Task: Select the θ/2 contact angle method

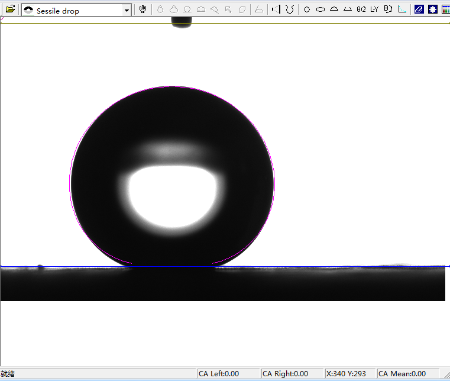Action: pyautogui.click(x=361, y=9)
